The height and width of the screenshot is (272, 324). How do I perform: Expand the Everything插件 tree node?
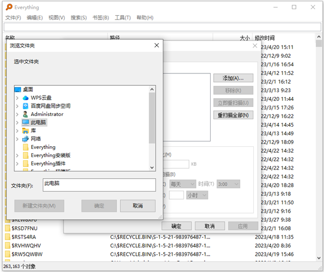(17, 164)
